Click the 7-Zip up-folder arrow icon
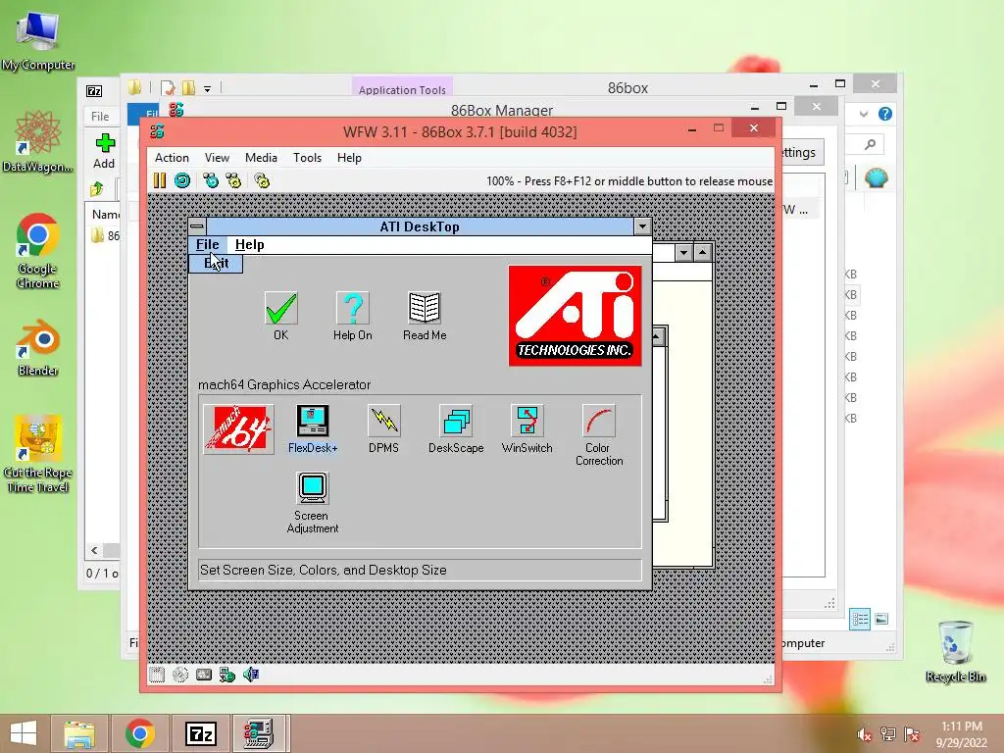This screenshot has height=753, width=1004. coord(97,189)
